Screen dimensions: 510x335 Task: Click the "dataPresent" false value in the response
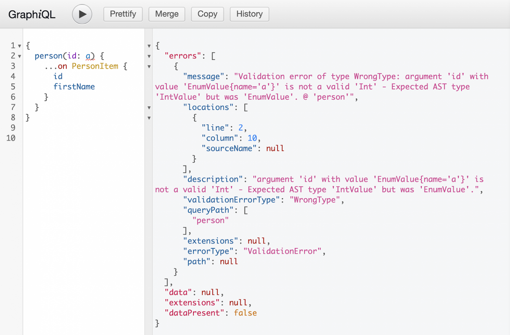pyautogui.click(x=245, y=313)
